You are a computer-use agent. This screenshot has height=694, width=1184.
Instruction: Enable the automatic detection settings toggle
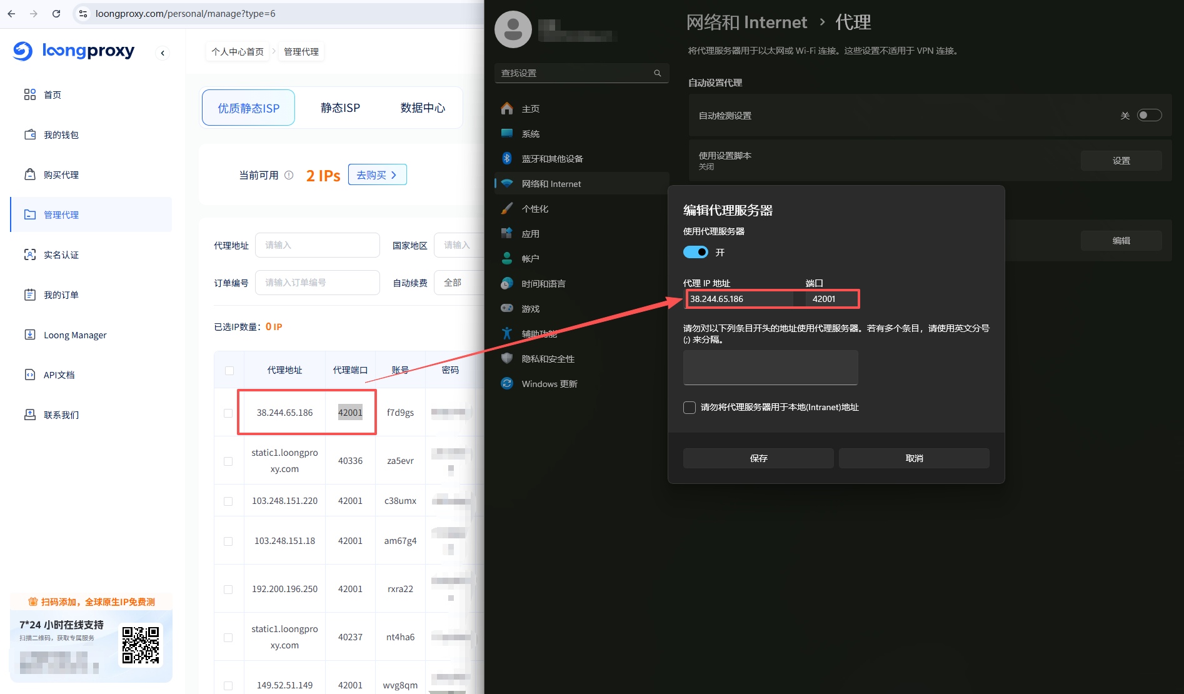[x=1148, y=115]
